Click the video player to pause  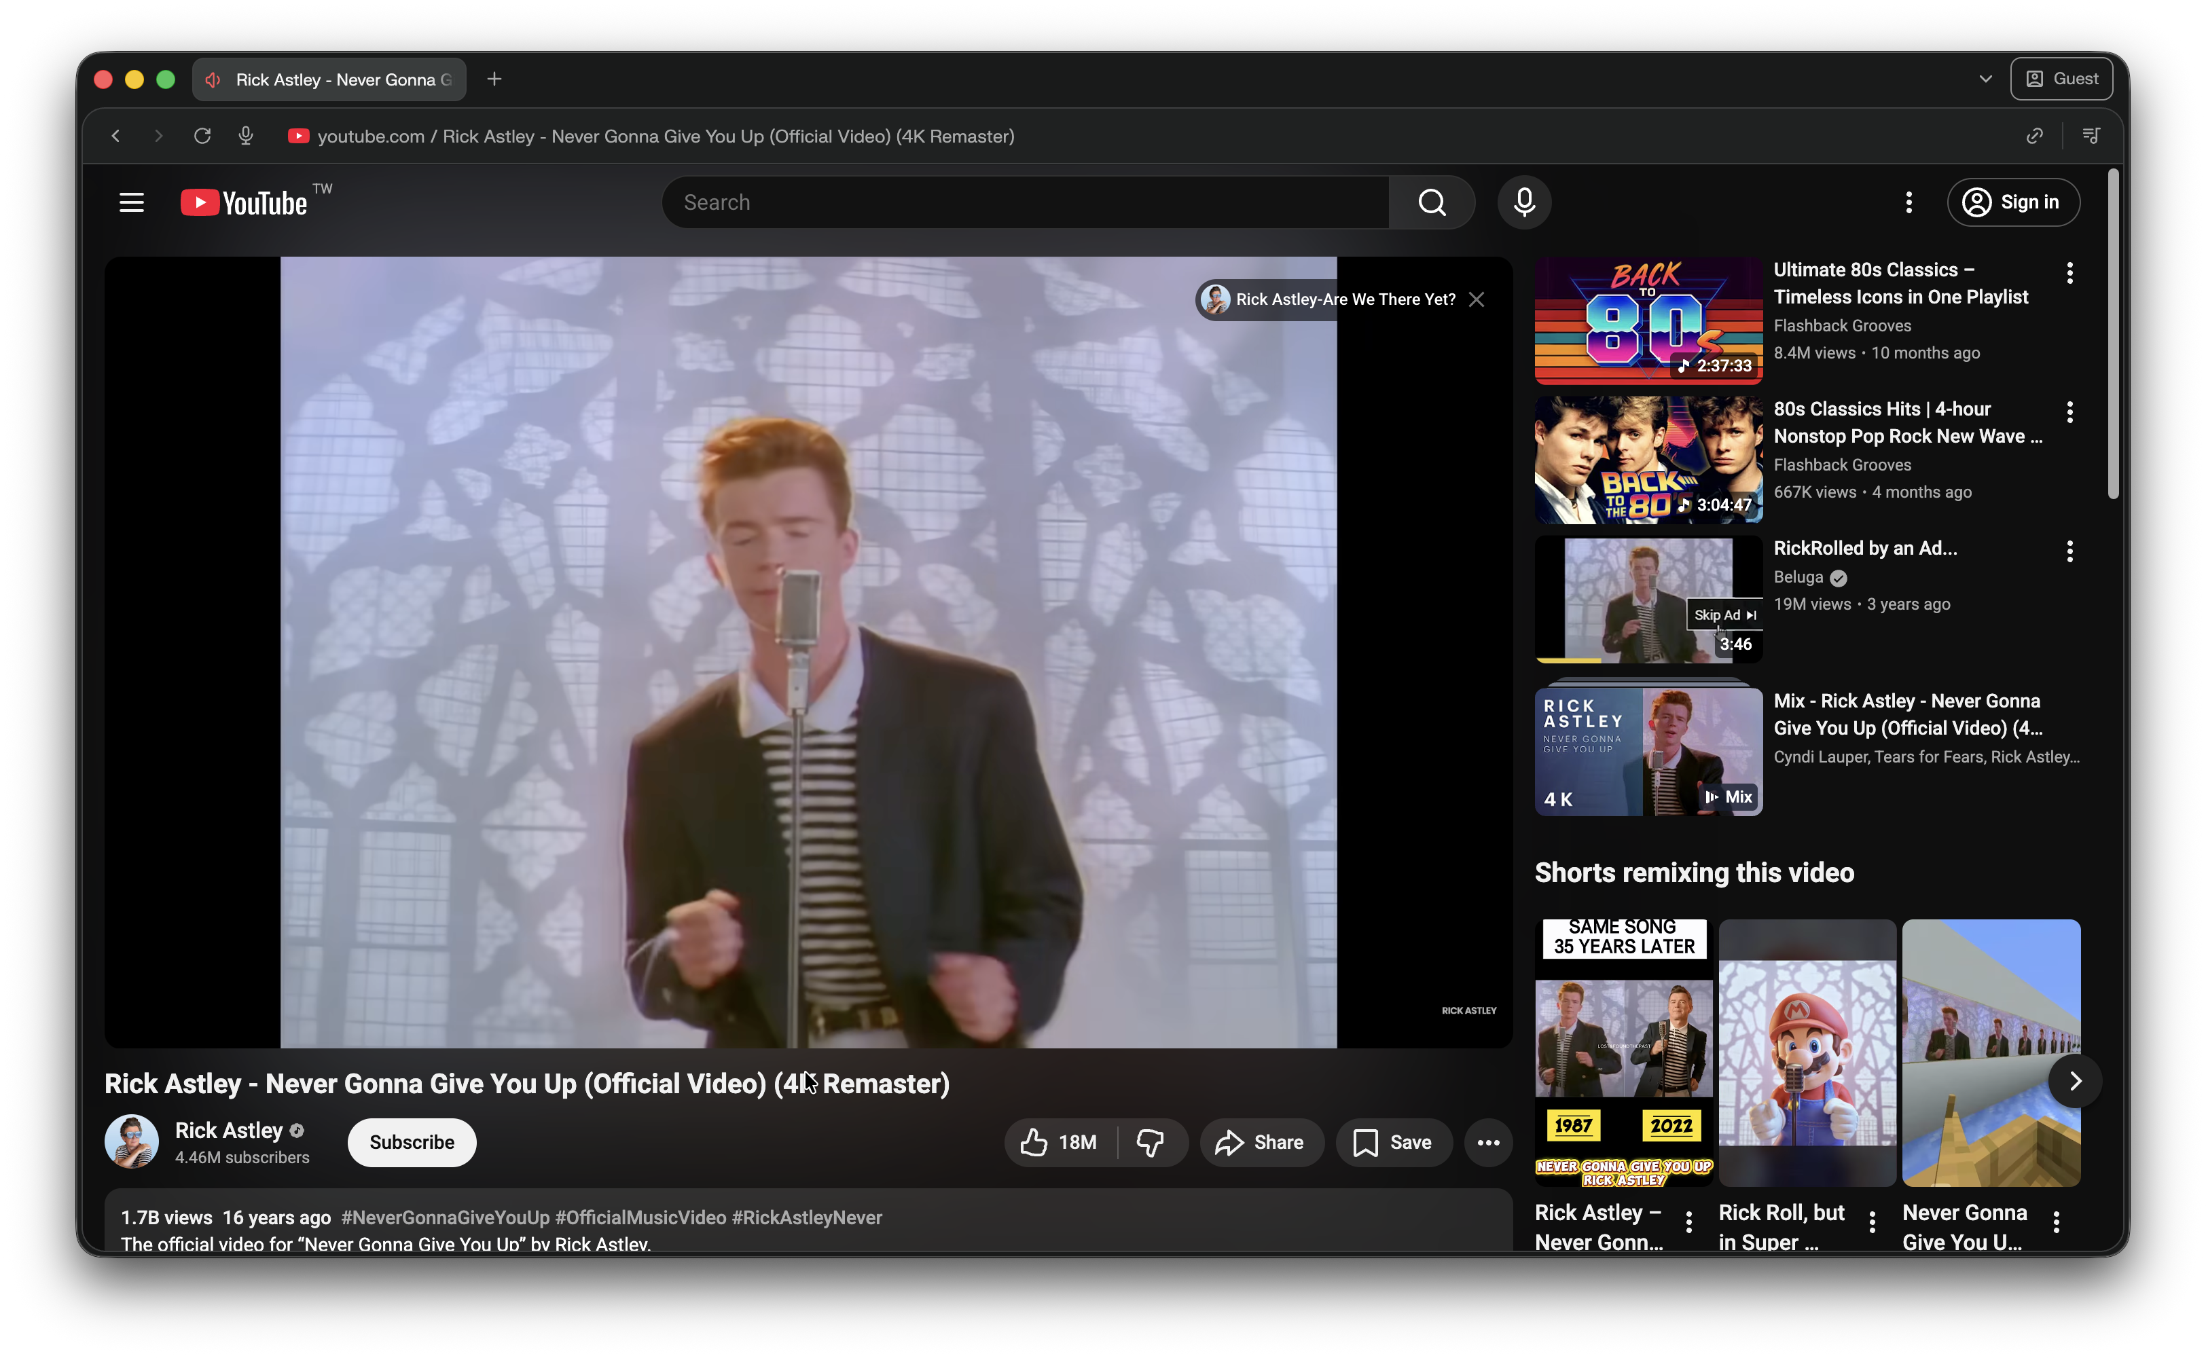pyautogui.click(x=808, y=652)
